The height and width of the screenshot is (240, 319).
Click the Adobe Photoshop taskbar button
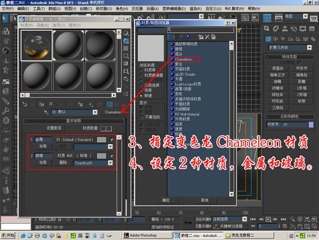pyautogui.click(x=148, y=236)
